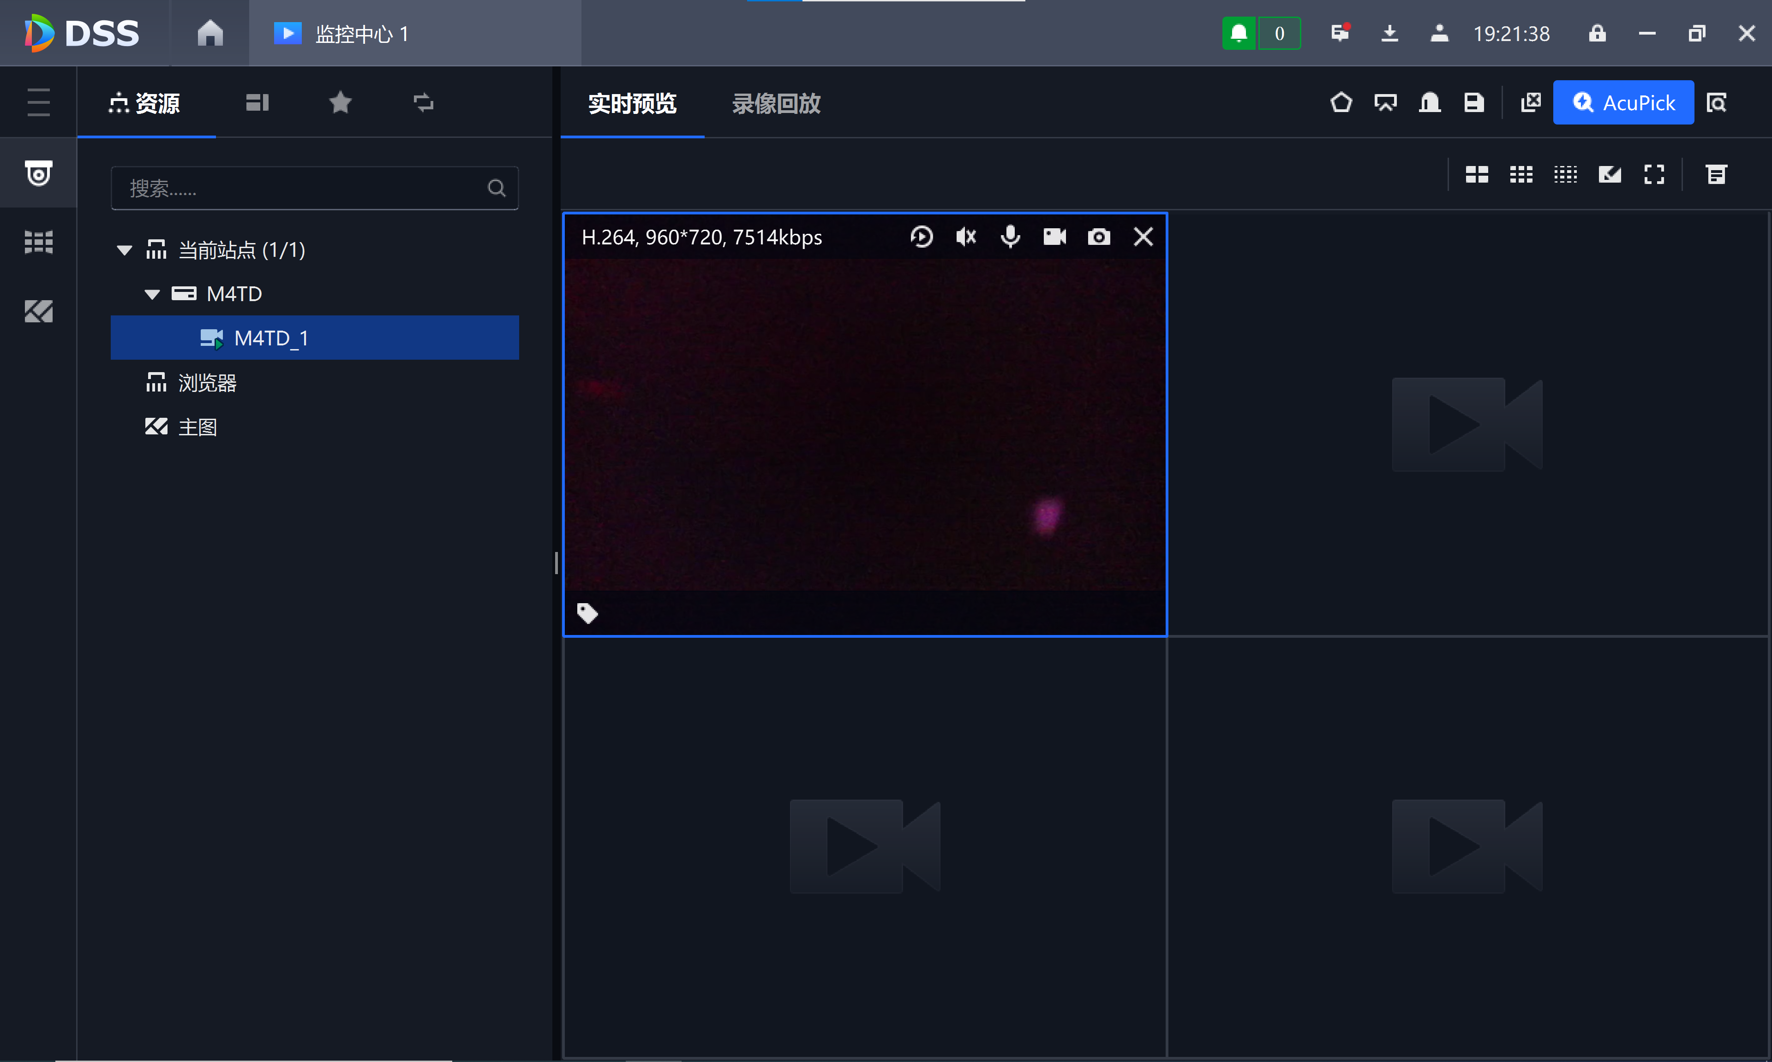Enter full screen video view
Screen dimensions: 1772x1062
(x=1654, y=174)
